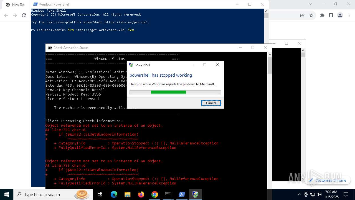Click the Check Activation Status scrollbar up arrow
This screenshot has height=200, width=355.
coord(270,54)
